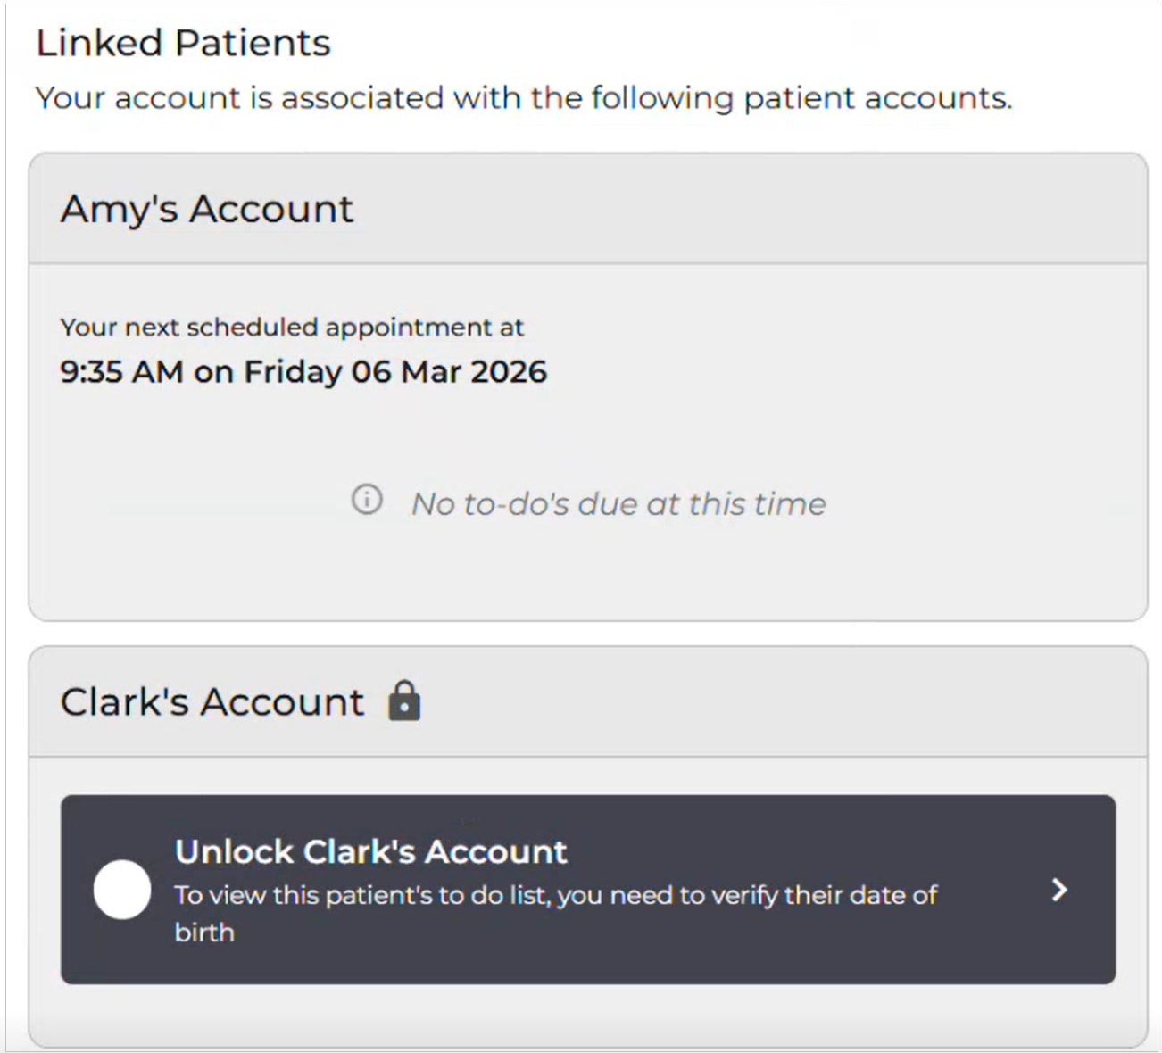Viewport: 1162px width, 1053px height.
Task: Click the circled info icon
Action: coord(367,502)
